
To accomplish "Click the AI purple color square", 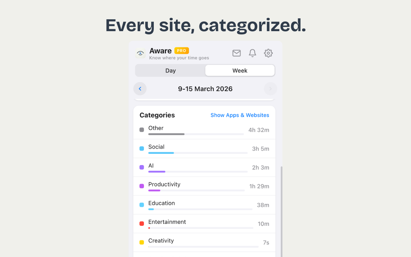I will pyautogui.click(x=142, y=167).
